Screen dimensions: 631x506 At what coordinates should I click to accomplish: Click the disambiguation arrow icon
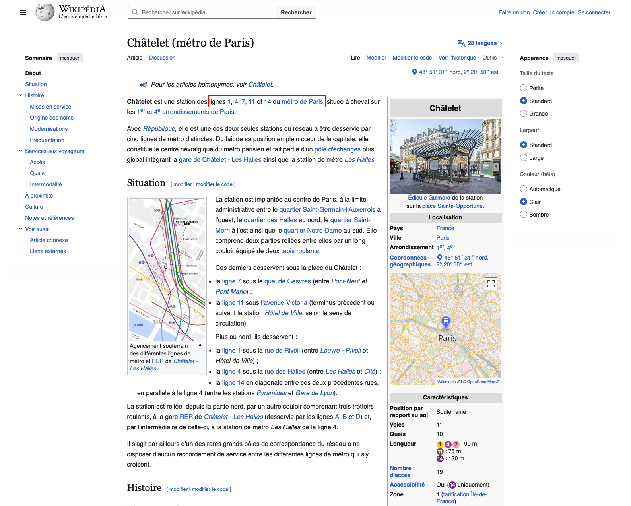(x=144, y=85)
